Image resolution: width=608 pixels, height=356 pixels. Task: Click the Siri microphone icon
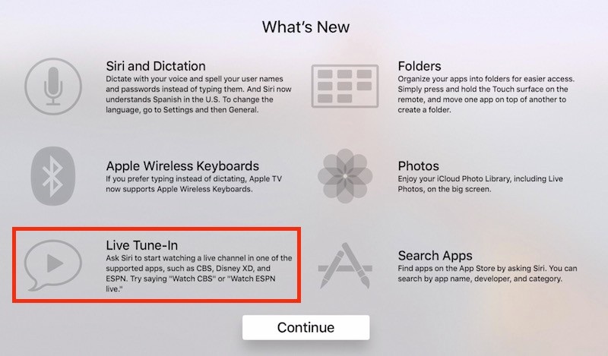tap(53, 87)
